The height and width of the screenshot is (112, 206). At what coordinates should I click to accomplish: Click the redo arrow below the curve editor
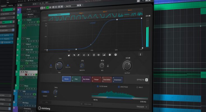[x=78, y=55]
